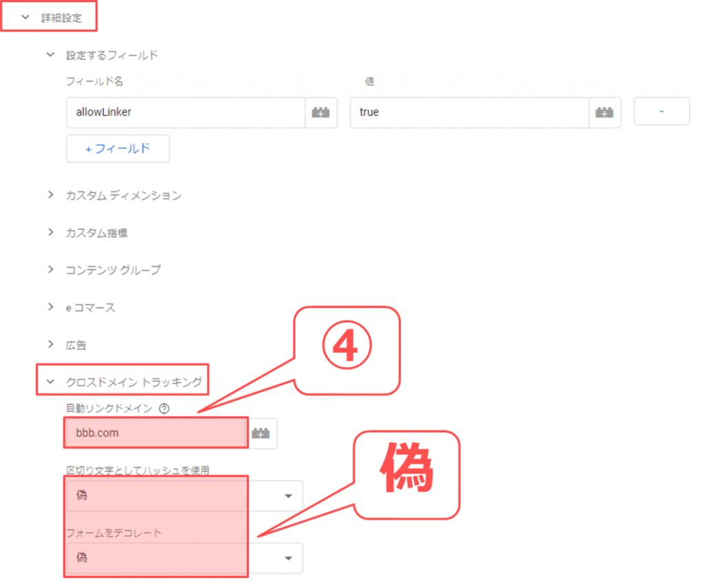The width and height of the screenshot is (704, 587).
Task: Expand the コンテンツ グループ section
Action: tap(50, 270)
